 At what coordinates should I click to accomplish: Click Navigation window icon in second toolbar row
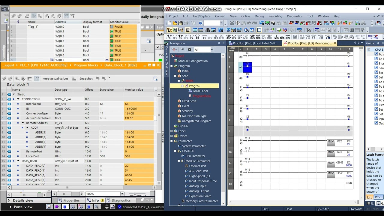169,30
